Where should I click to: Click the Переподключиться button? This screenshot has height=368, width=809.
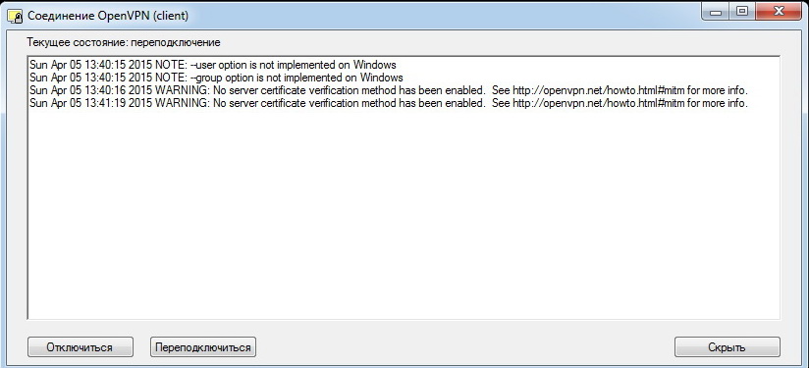[203, 346]
